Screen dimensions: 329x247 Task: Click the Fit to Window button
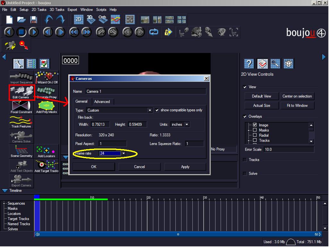[297, 105]
